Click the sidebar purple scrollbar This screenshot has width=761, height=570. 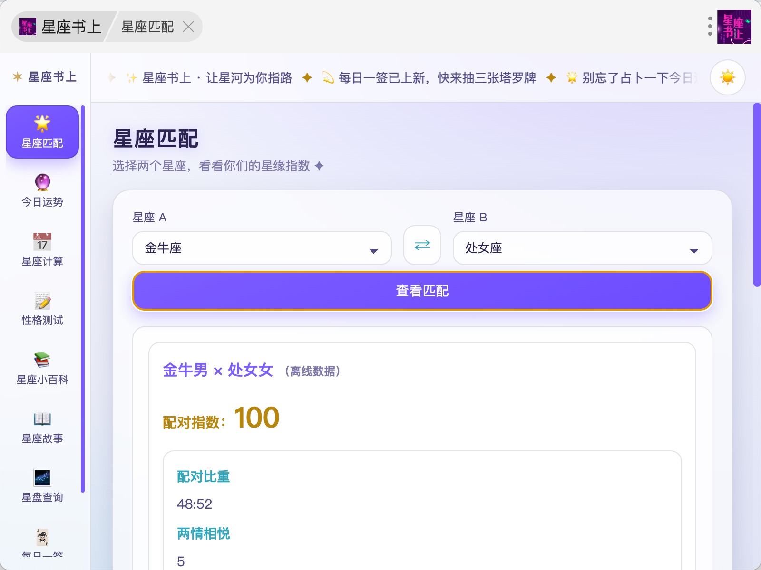tap(83, 299)
